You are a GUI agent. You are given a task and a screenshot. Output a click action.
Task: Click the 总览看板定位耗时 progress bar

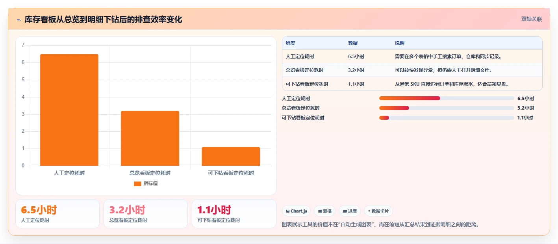447,108
